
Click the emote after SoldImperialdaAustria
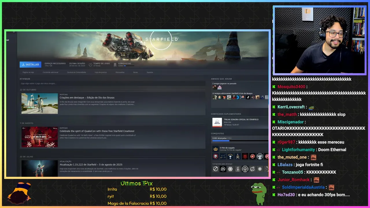(331, 187)
